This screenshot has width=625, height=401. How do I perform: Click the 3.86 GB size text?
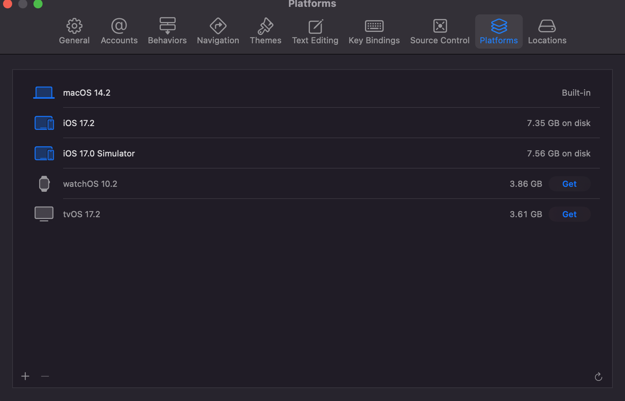526,184
